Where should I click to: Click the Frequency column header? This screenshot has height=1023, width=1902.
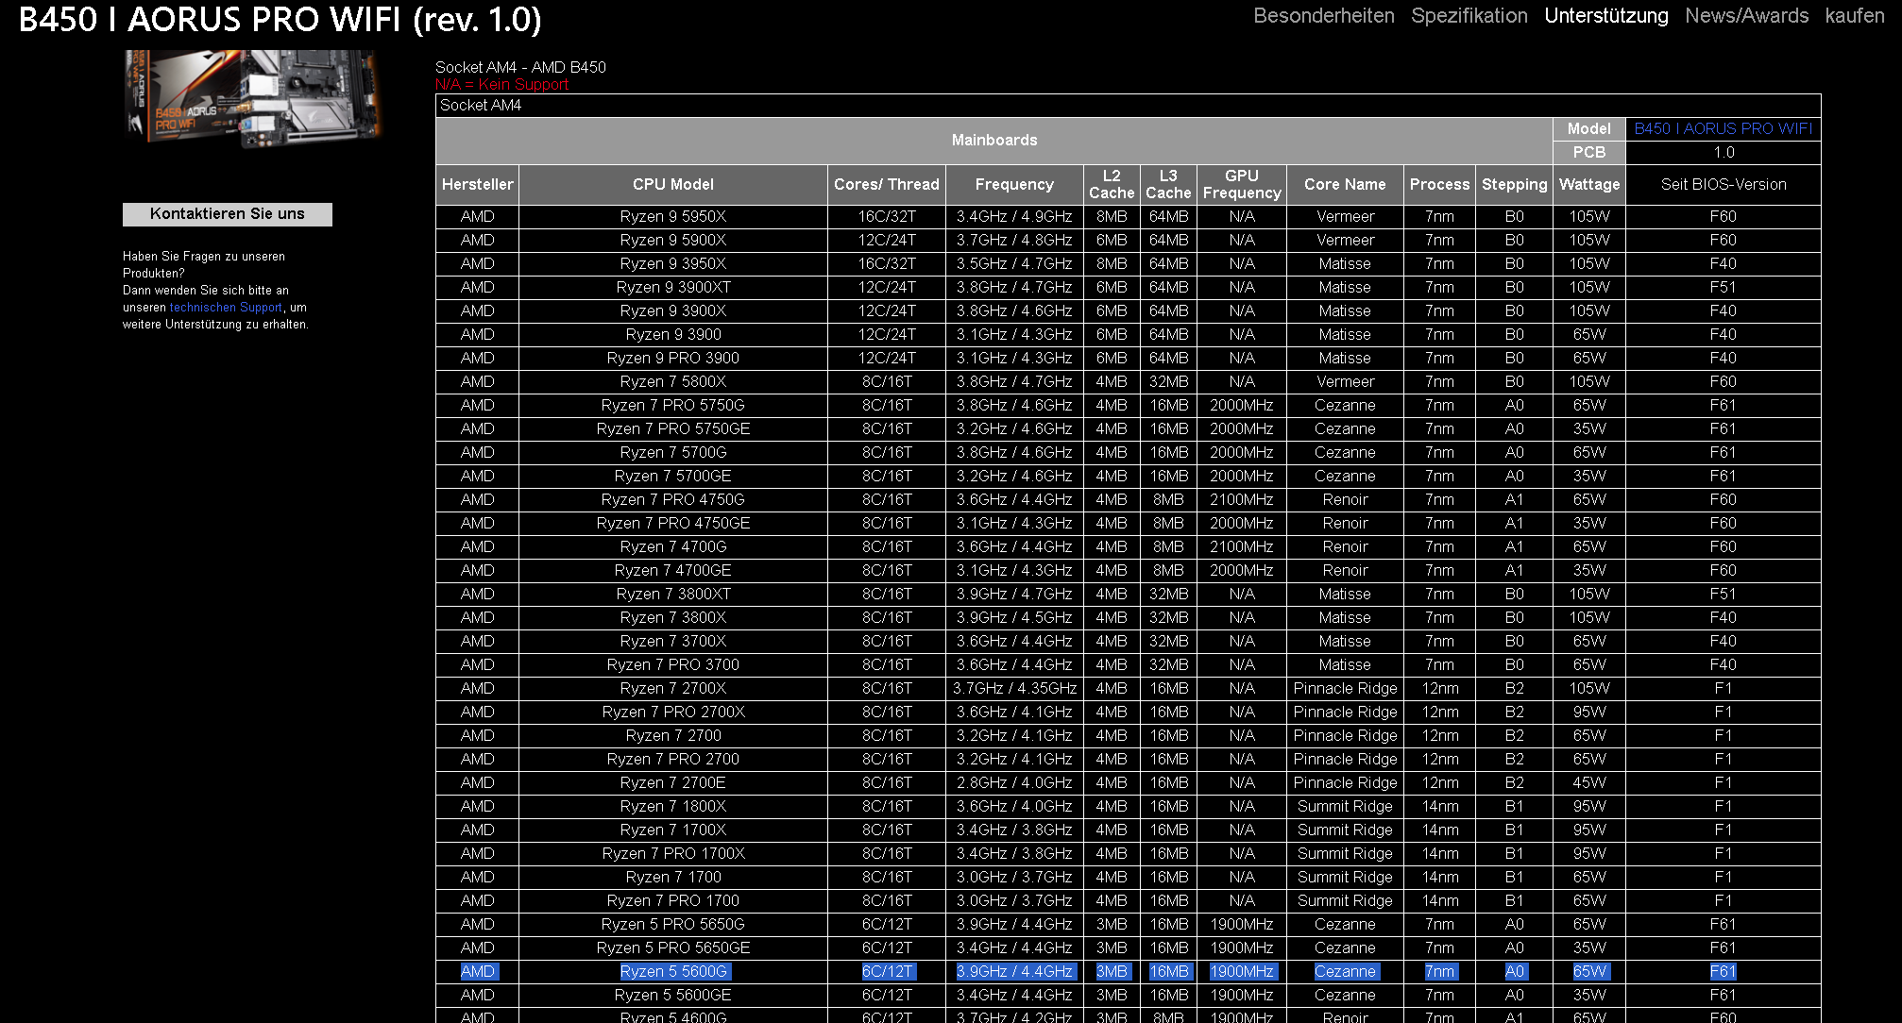[1013, 185]
